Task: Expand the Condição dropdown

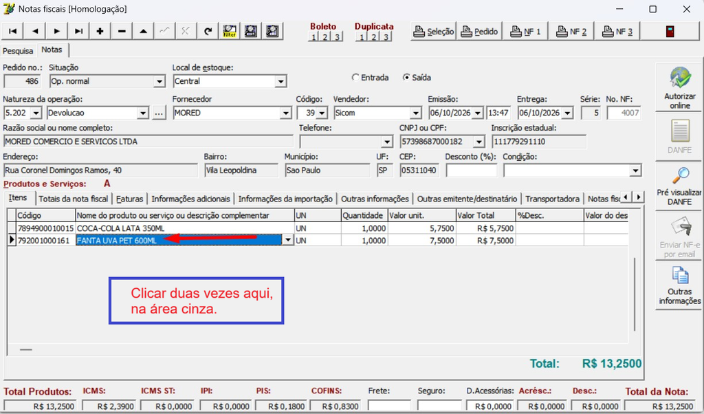Action: coord(635,171)
